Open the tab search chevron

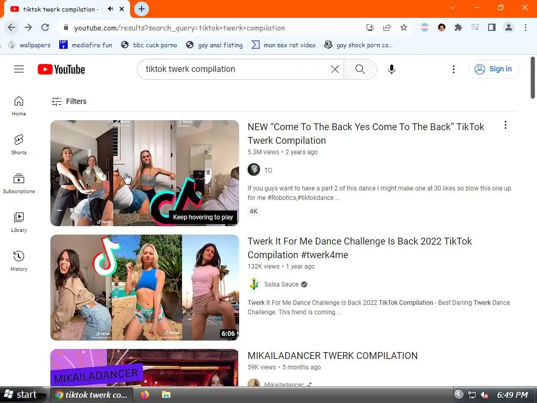[x=453, y=7]
